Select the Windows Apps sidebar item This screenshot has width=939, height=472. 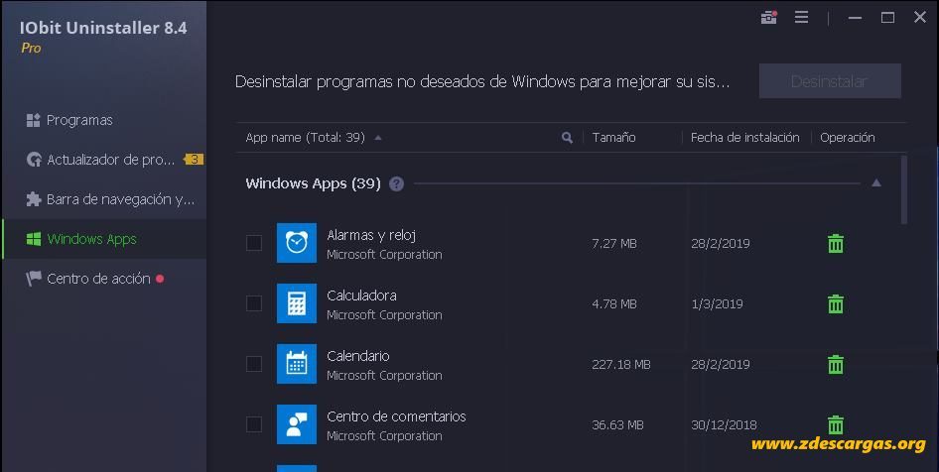[x=104, y=239]
